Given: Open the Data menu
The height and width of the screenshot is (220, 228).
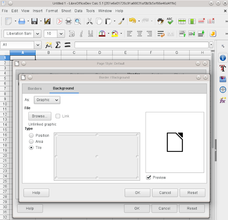Looking at the screenshot, I should pyautogui.click(x=78, y=11).
